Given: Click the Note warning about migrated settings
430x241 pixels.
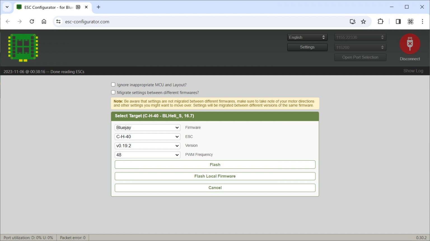Looking at the screenshot, I should tap(215, 103).
